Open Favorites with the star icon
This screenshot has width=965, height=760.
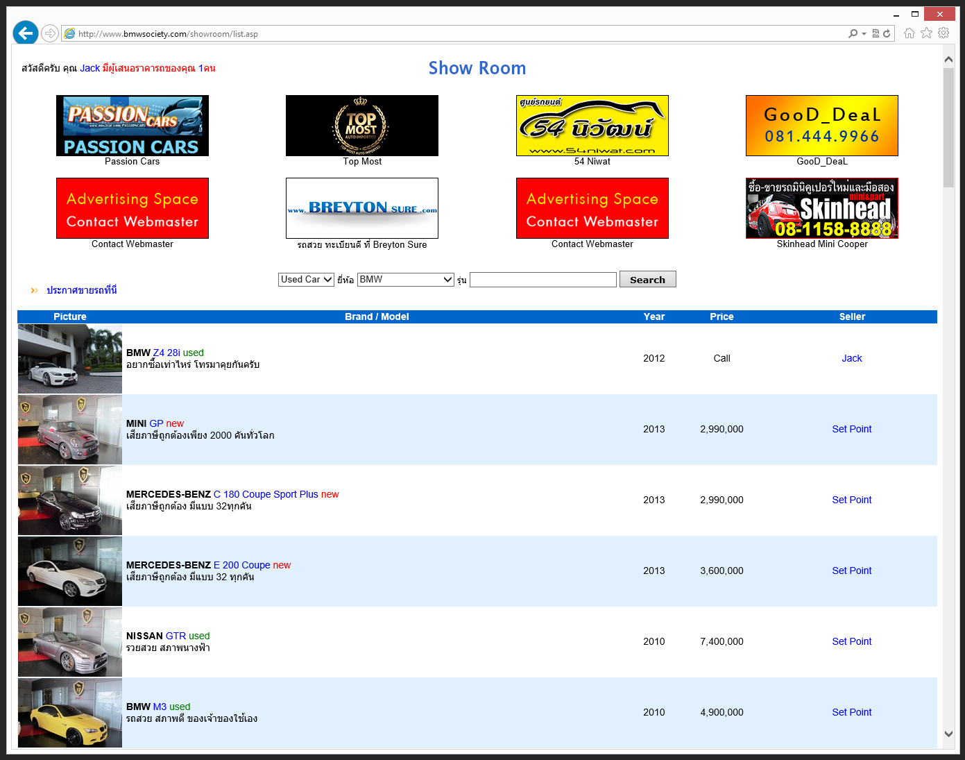(926, 33)
